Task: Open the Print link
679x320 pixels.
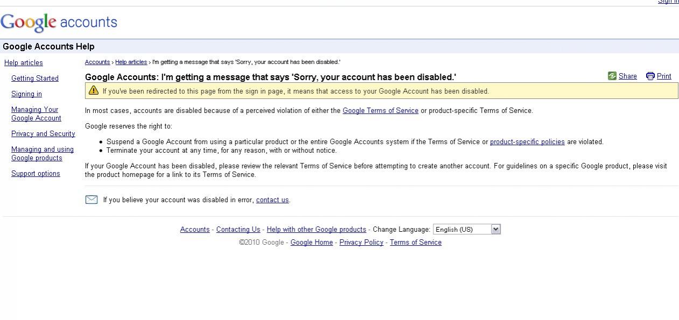Action: (664, 76)
